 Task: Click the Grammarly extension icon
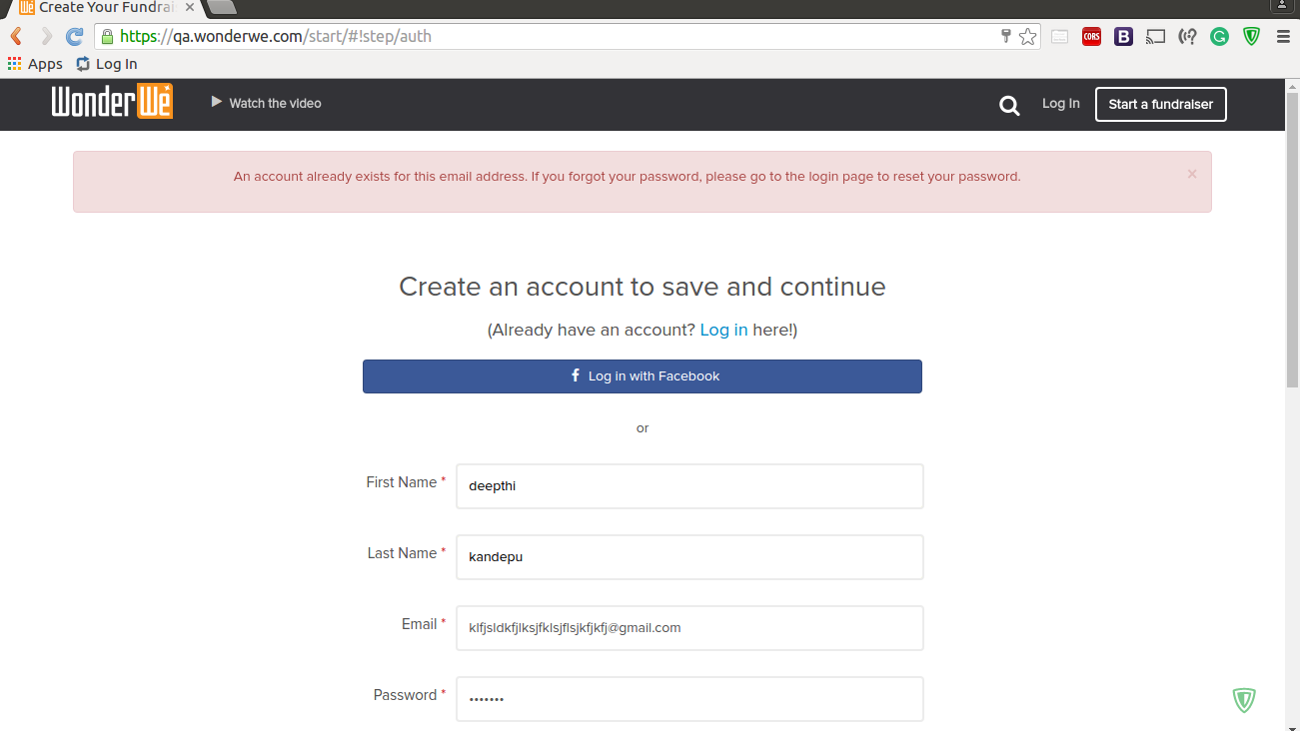[x=1219, y=37]
